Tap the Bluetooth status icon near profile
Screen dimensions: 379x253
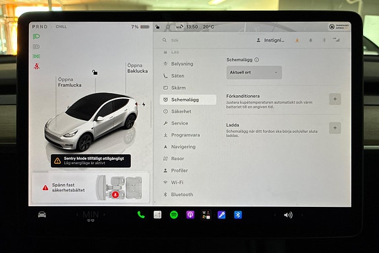(x=324, y=40)
